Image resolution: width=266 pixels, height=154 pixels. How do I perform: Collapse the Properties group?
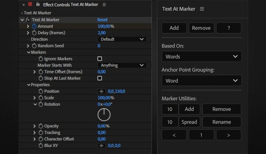tap(29, 85)
